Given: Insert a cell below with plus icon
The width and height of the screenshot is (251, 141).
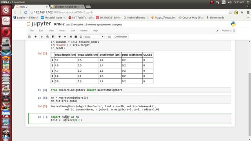Looking at the screenshot, I should click(x=36, y=36).
